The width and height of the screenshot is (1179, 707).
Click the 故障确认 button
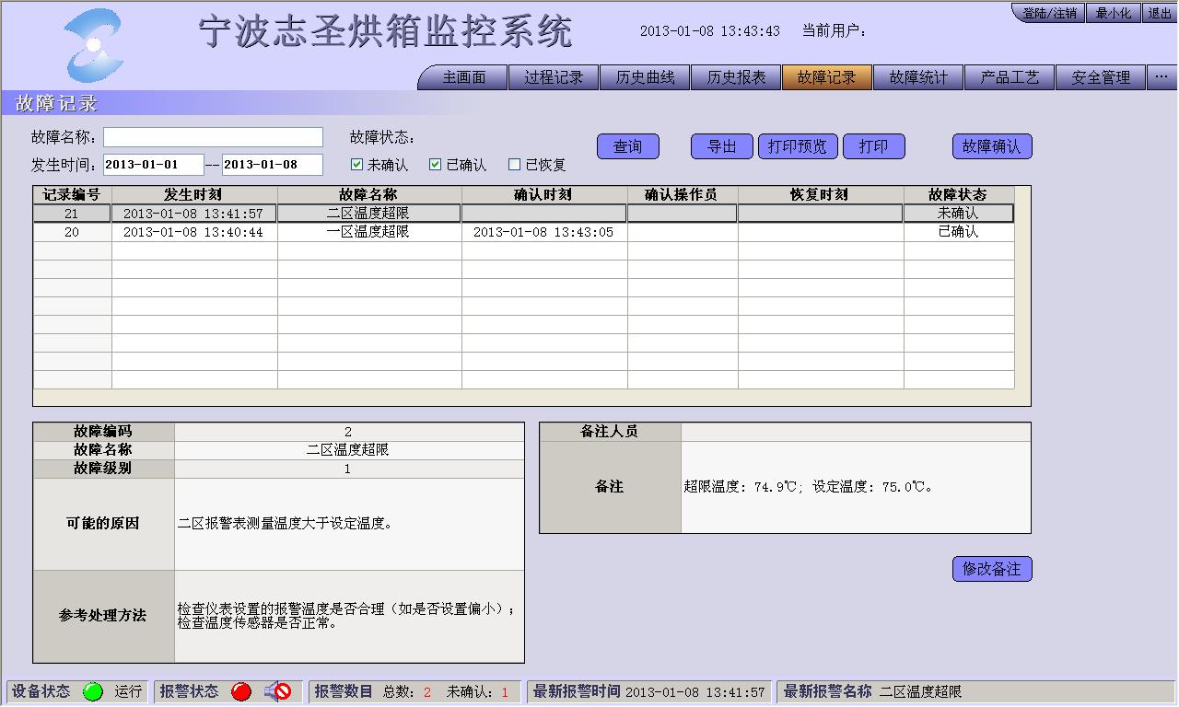(x=992, y=146)
